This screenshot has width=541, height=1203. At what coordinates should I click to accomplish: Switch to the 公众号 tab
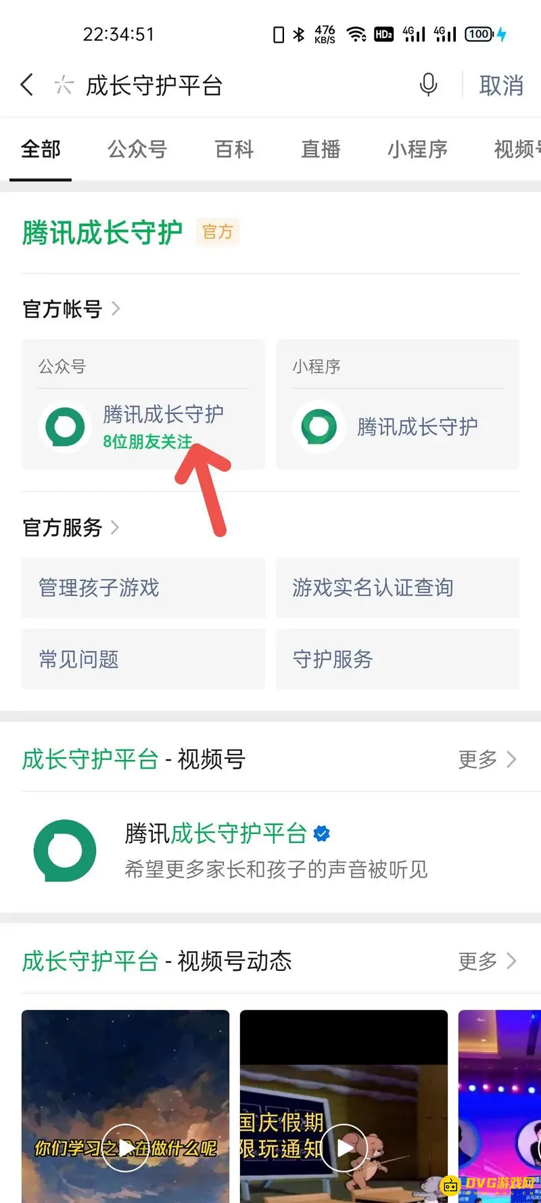[x=137, y=149]
